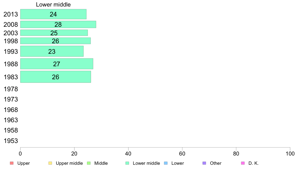Click the Lower middle teal legend swatch
297x184 pixels.
127,163
